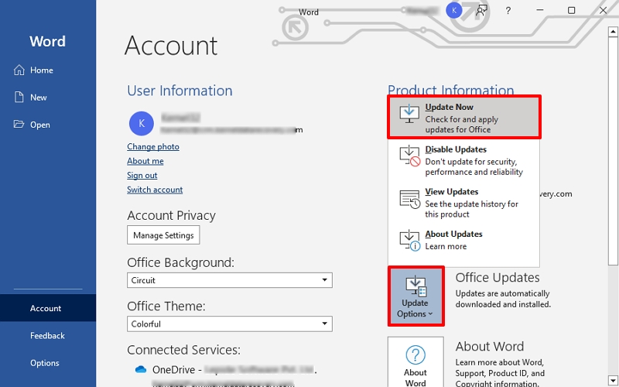Open the Office Theme dropdown
This screenshot has height=387, width=619.
[x=229, y=324]
